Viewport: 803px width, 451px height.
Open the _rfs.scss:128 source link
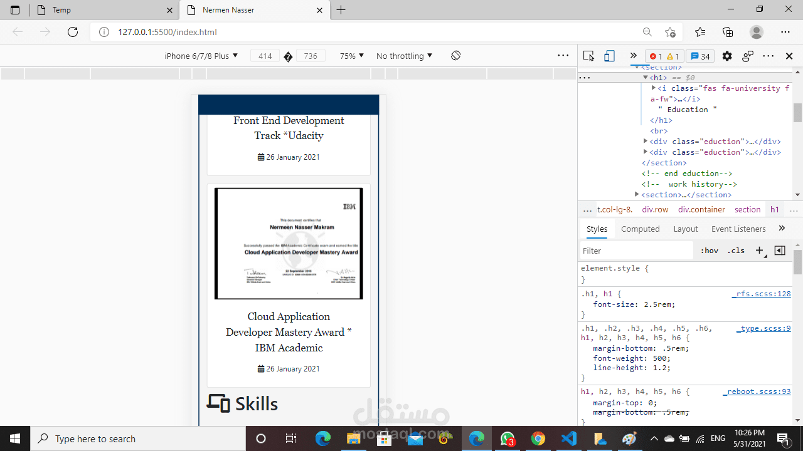point(761,294)
